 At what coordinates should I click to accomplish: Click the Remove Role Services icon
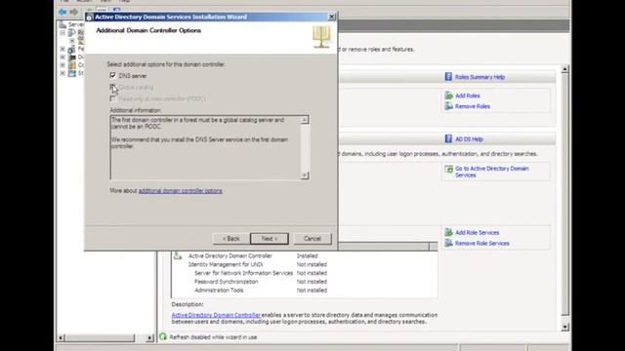coord(449,243)
